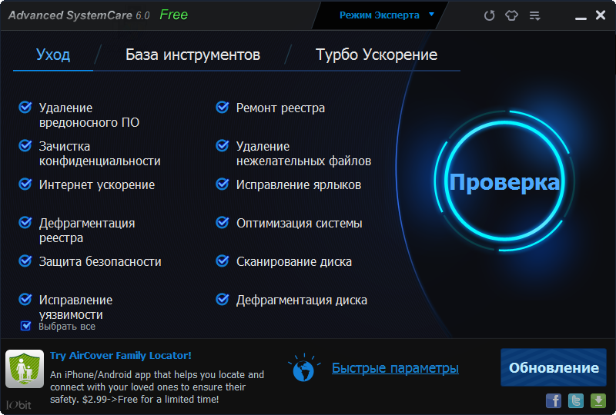
Task: Toggle Интернет ускорение checkbox
Action: pos(25,184)
